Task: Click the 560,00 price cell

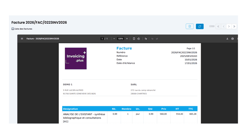Action: point(163,114)
